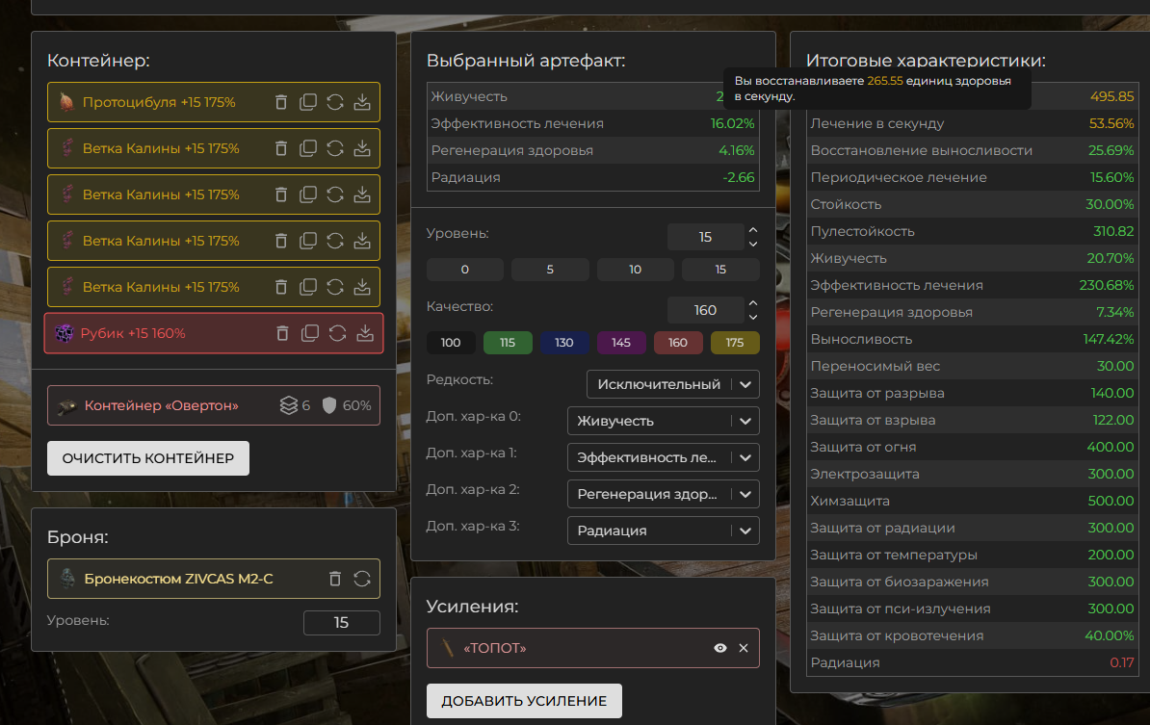Select Контейнер «Овертон» entry
Viewport: 1150px width, 725px height.
161,405
